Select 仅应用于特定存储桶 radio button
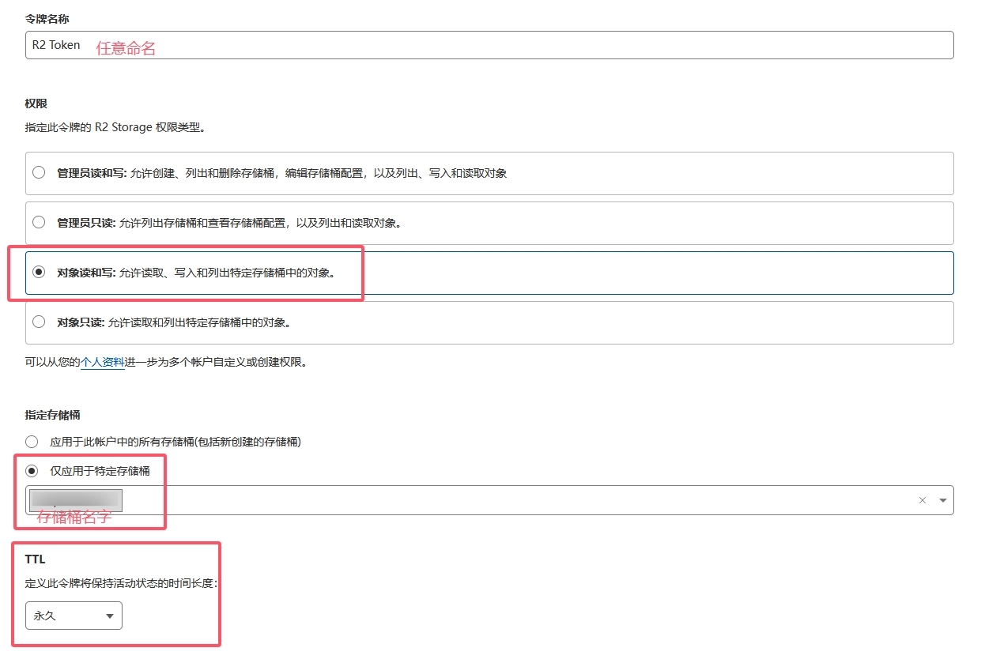 (32, 471)
